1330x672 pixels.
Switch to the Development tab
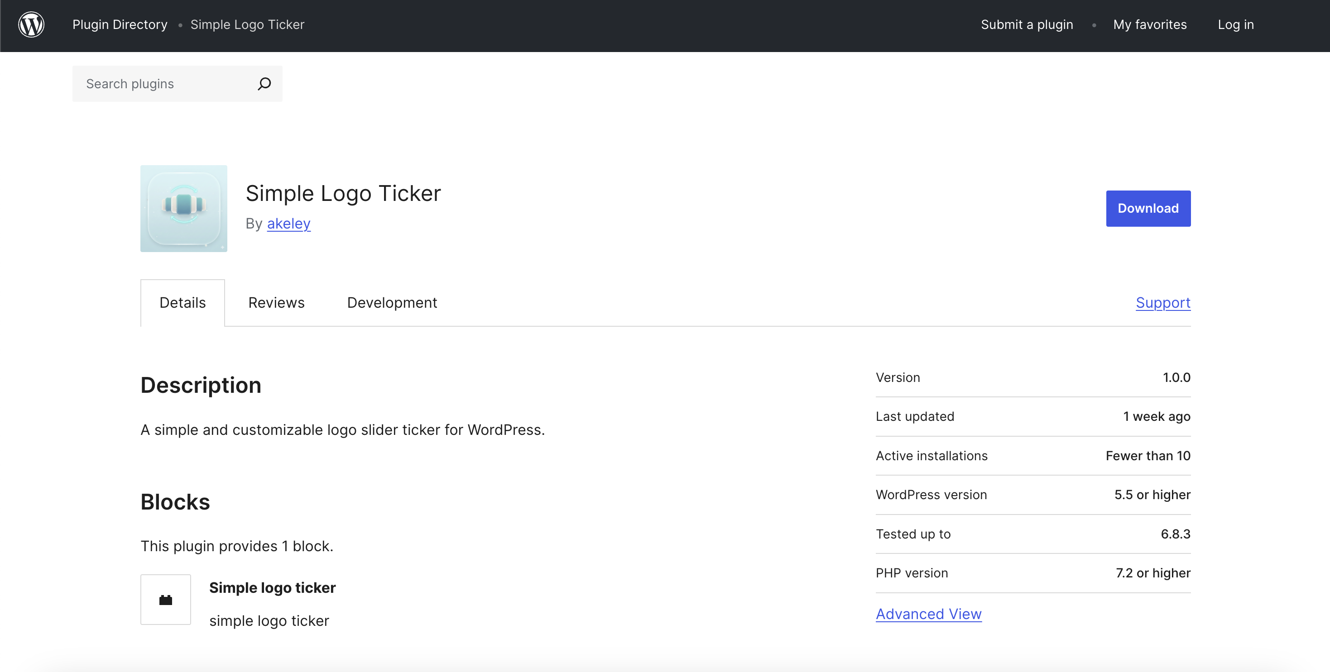[392, 303]
